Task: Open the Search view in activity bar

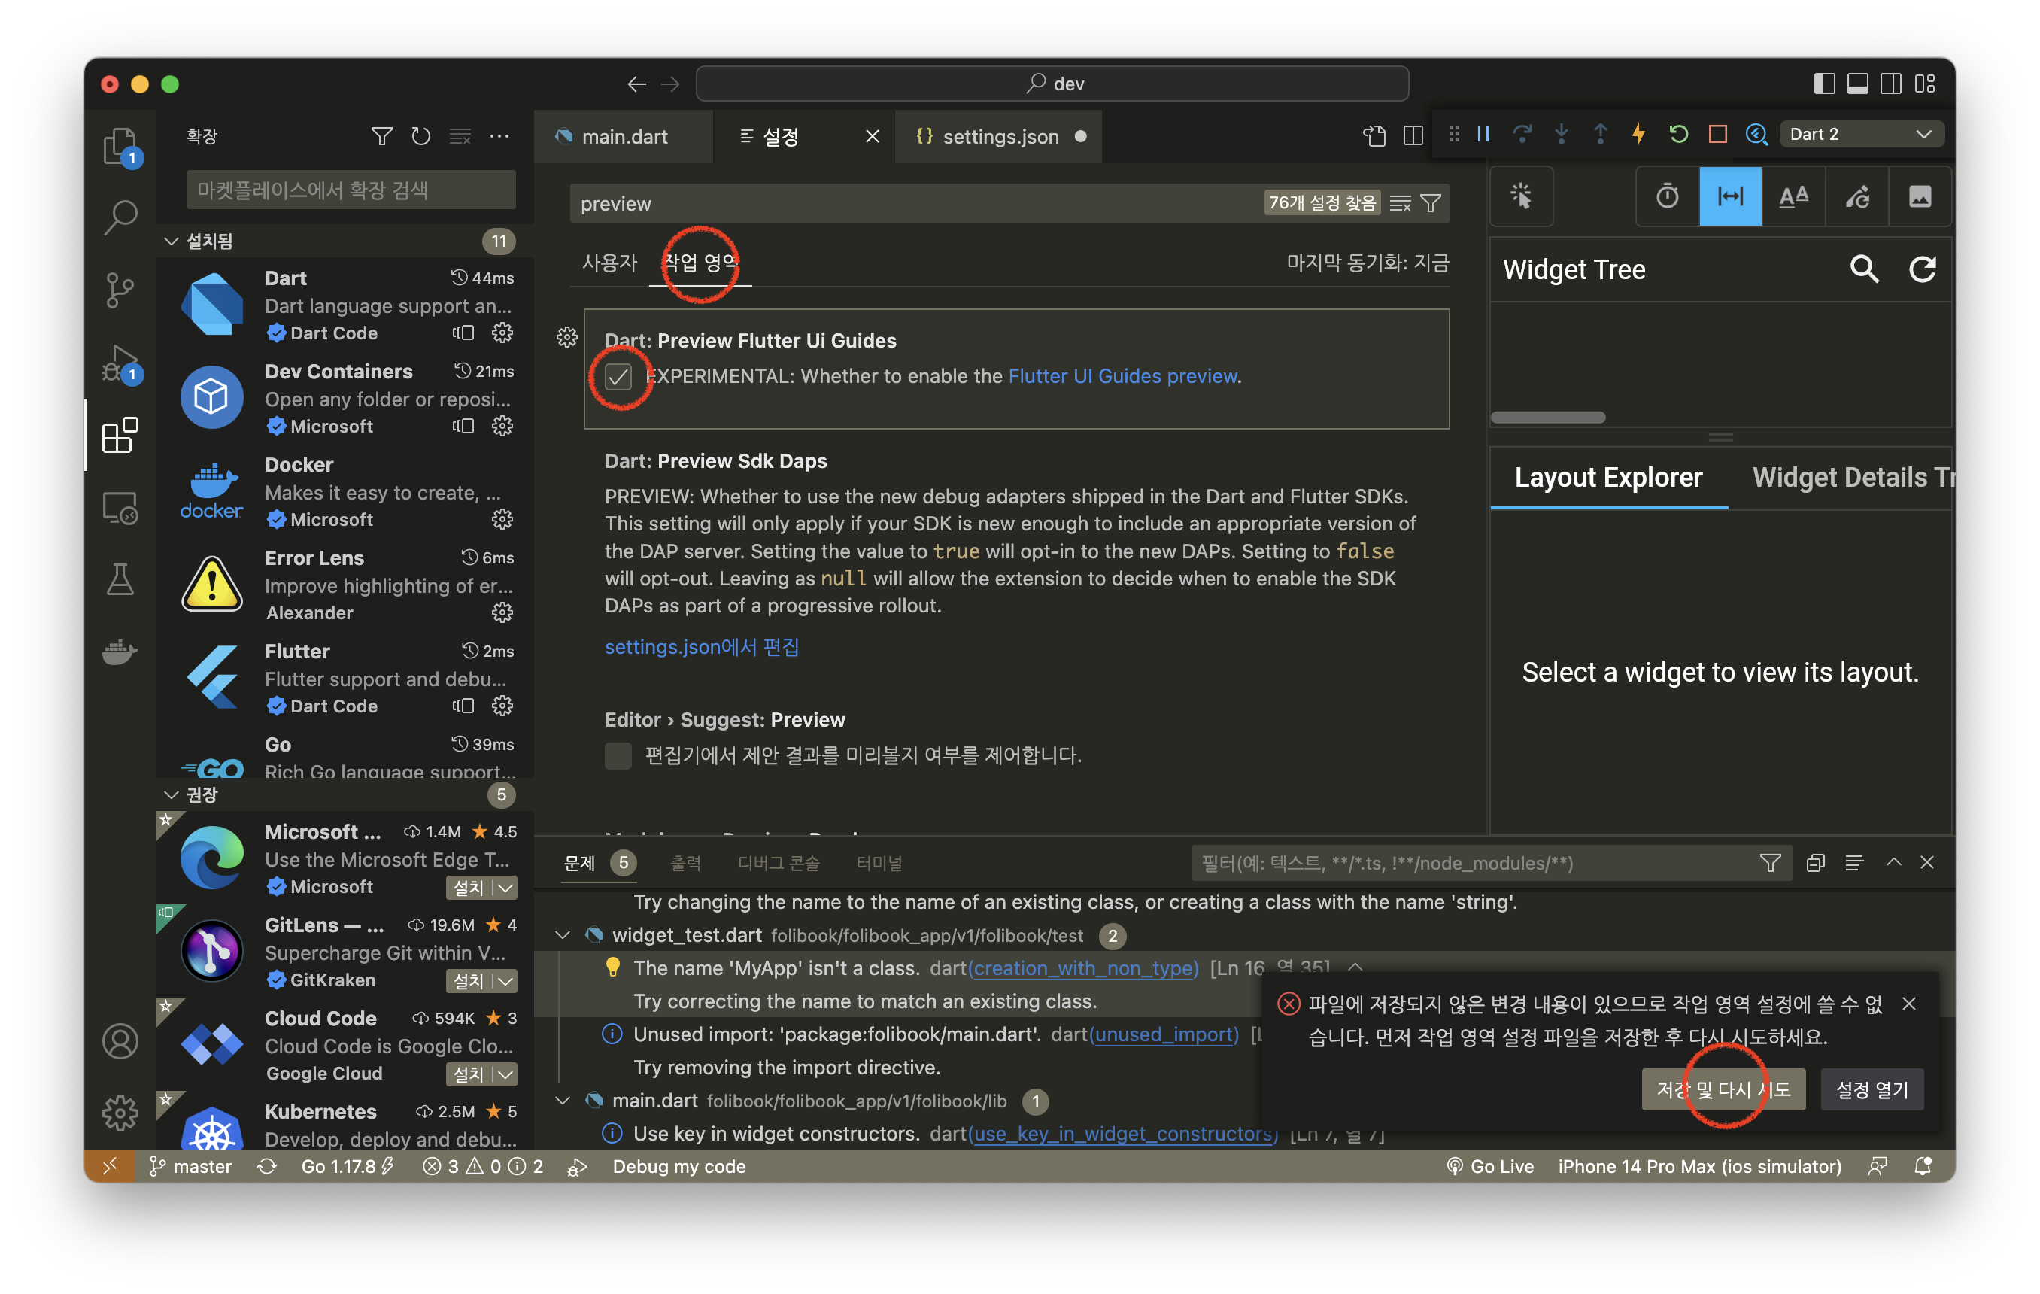Action: coord(120,217)
